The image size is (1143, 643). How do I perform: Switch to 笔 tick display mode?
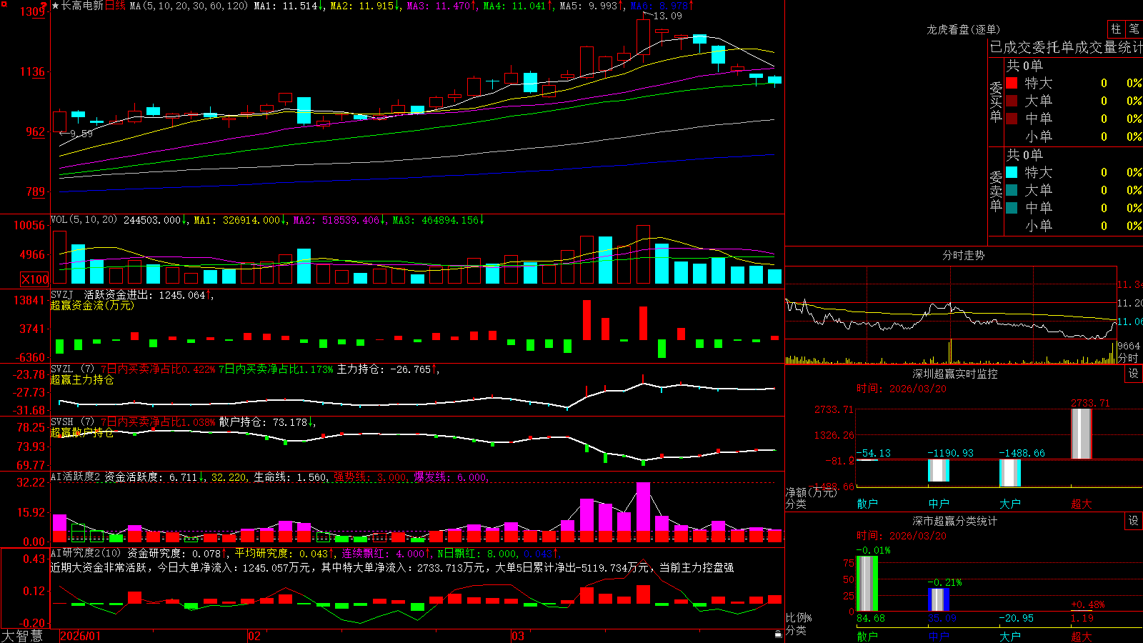(x=1134, y=29)
